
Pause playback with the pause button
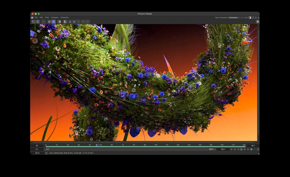[241, 149]
